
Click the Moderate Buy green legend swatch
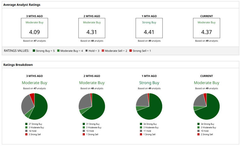coord(58,50)
